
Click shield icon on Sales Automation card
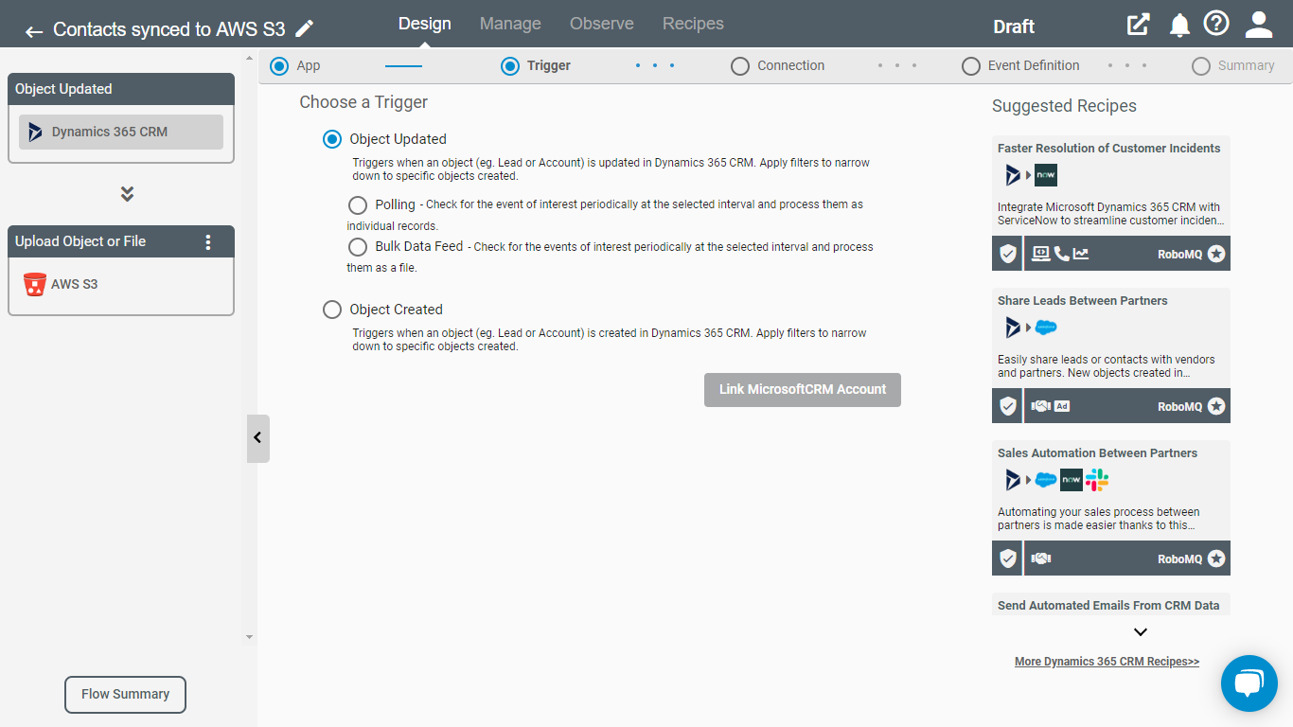(1008, 559)
